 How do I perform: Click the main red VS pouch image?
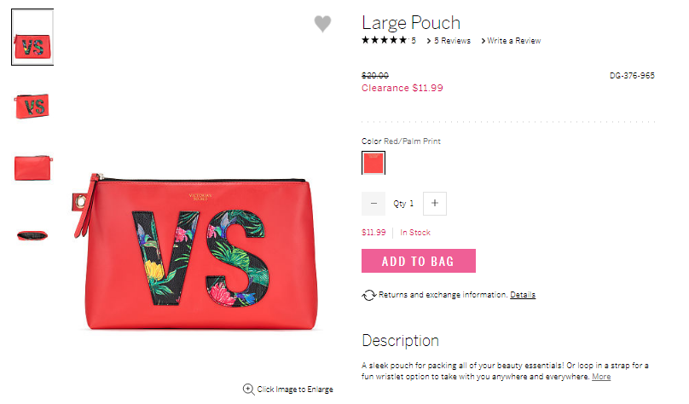tap(195, 251)
